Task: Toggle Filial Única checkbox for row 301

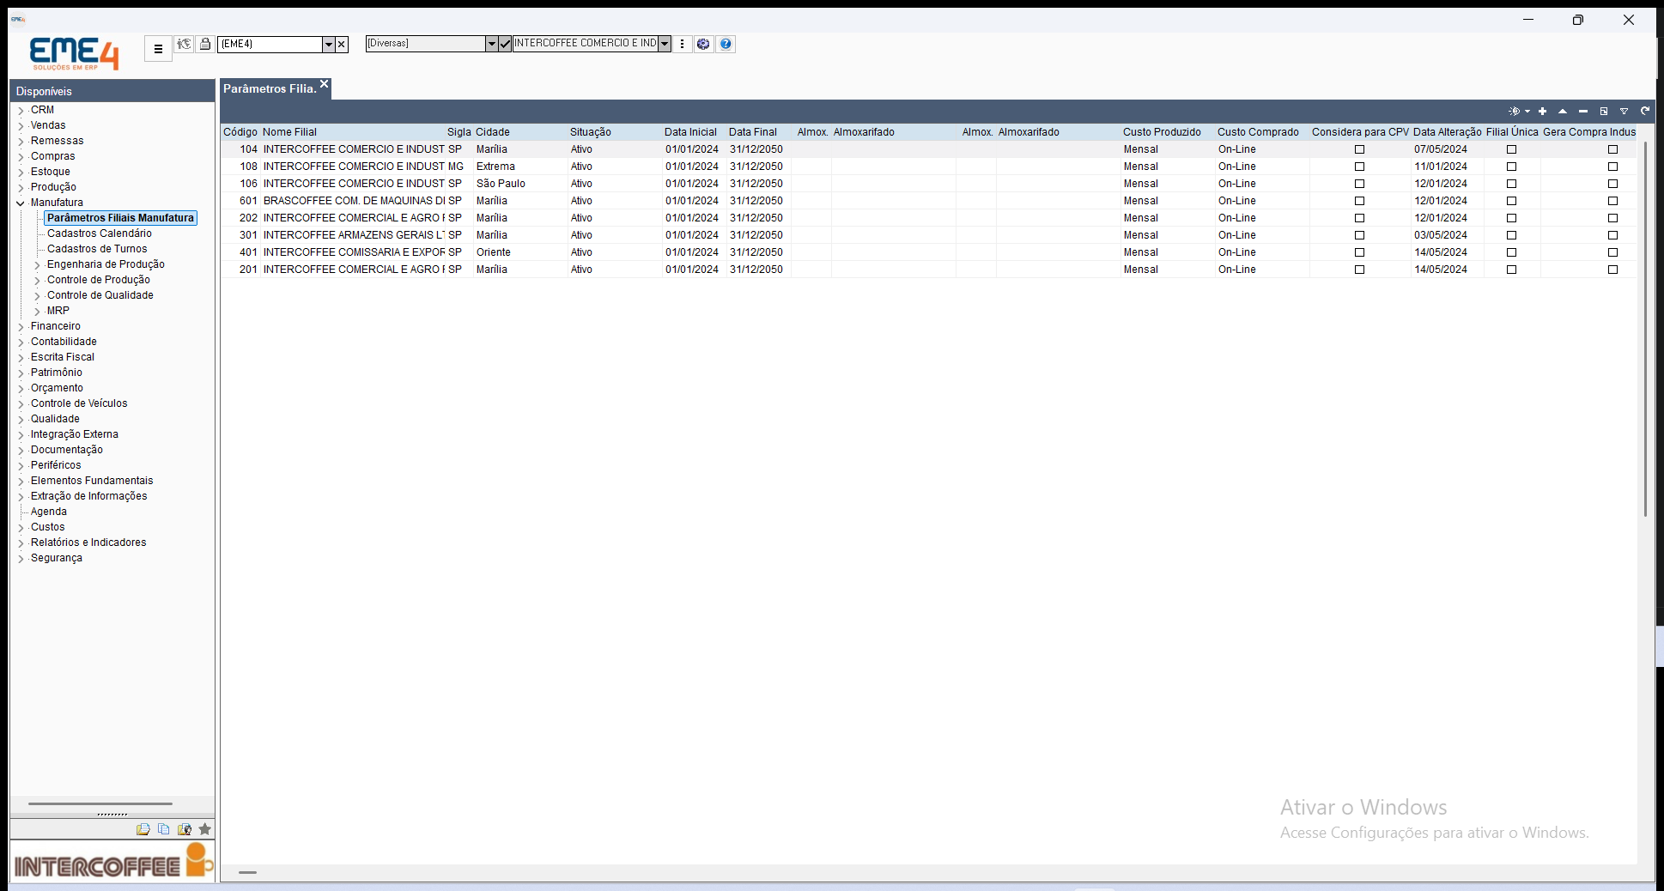Action: click(1511, 235)
